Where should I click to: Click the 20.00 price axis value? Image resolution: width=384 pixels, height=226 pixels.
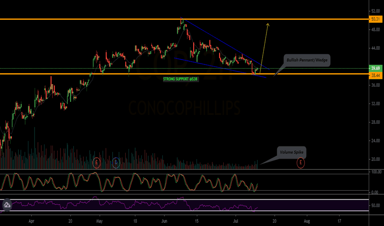[375, 159]
